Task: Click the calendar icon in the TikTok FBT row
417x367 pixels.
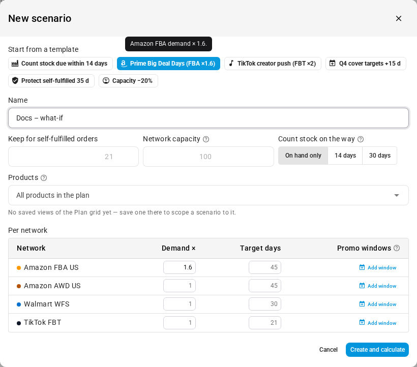Action: pyautogui.click(x=362, y=322)
